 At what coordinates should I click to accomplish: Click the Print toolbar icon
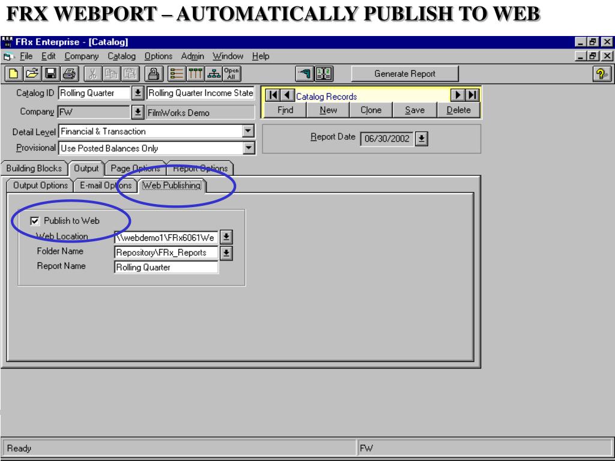pos(70,74)
